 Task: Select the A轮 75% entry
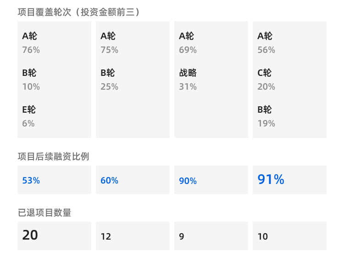click(x=109, y=43)
